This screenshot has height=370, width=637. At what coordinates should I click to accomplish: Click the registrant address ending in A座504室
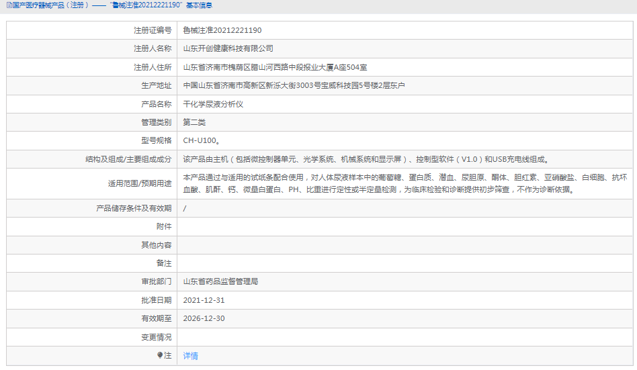click(x=275, y=67)
